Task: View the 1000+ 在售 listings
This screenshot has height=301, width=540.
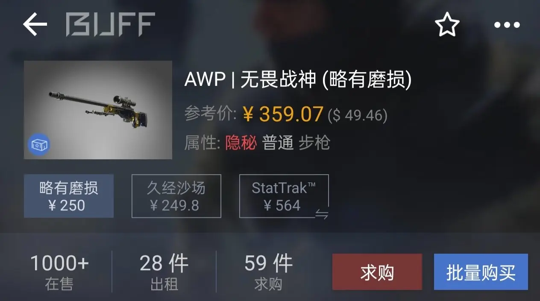Action: click(59, 272)
